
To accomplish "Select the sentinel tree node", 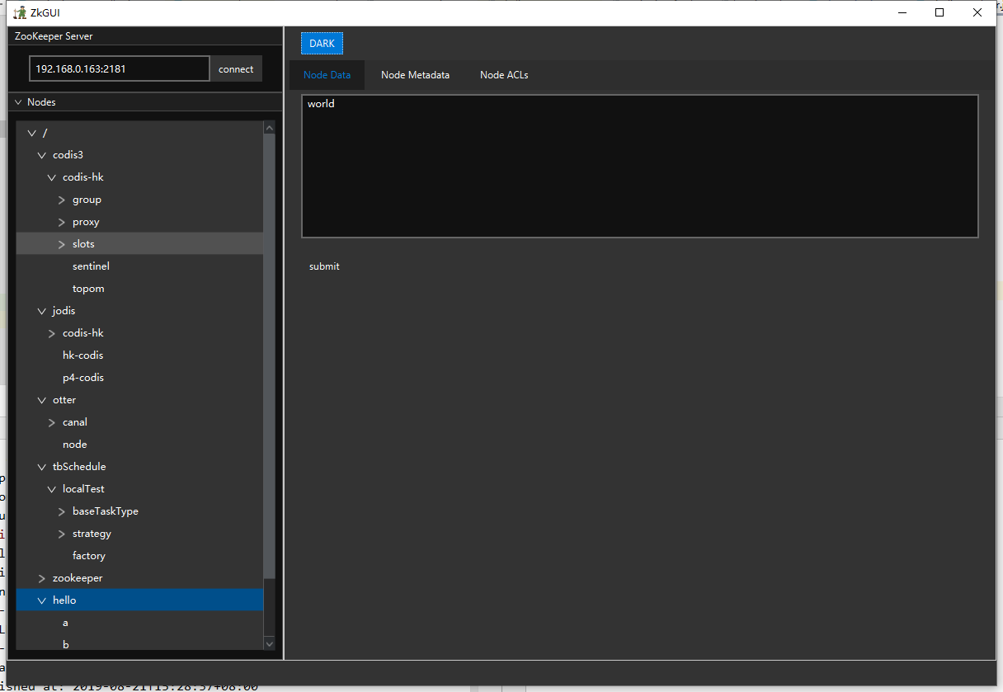I will coord(91,266).
